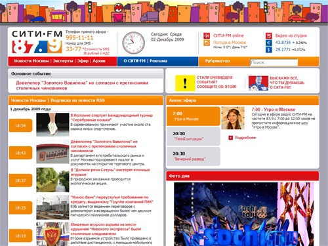Screen dimensions: 328x246
Task: Click the 33-77 SMS number
Action: pyautogui.click(x=73, y=49)
